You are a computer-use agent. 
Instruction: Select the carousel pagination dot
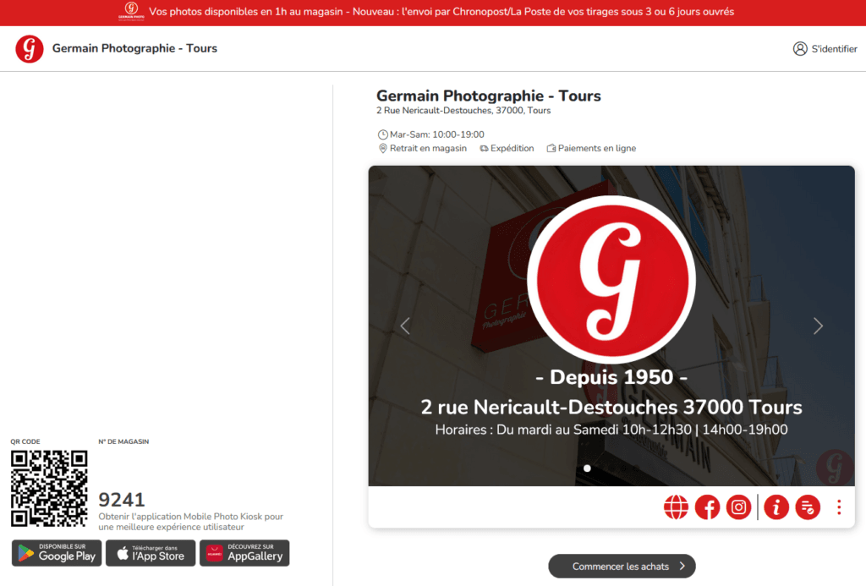tap(587, 468)
